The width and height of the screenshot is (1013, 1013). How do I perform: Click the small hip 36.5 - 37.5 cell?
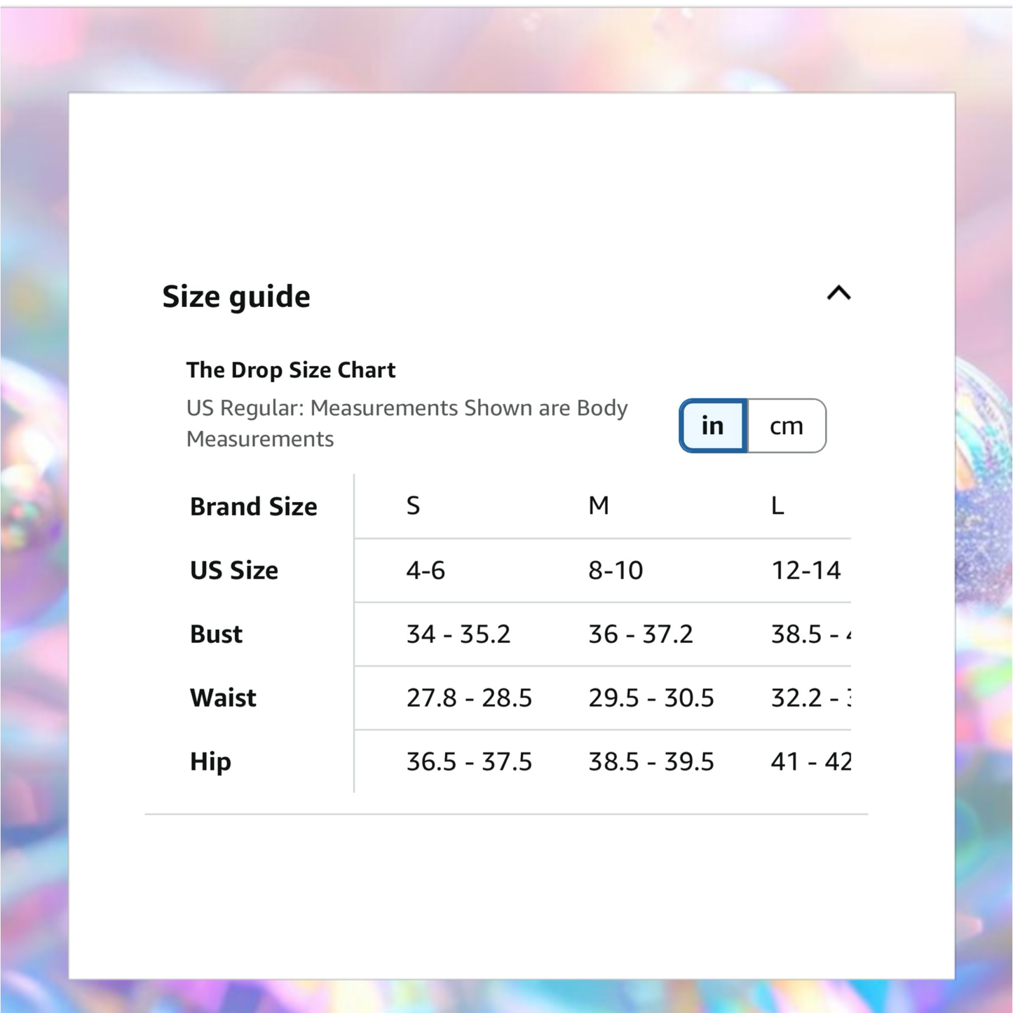(470, 761)
